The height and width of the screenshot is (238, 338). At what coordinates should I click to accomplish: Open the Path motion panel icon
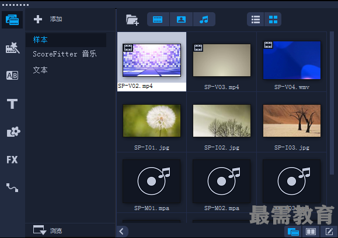[12, 187]
